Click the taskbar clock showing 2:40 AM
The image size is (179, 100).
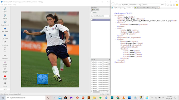coord(169,98)
